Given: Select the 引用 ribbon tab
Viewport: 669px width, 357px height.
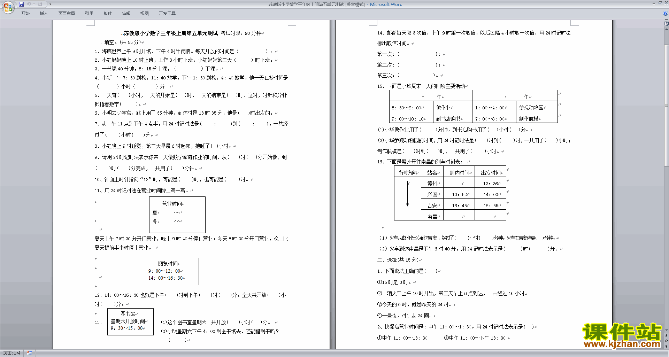Looking at the screenshot, I should (x=89, y=14).
